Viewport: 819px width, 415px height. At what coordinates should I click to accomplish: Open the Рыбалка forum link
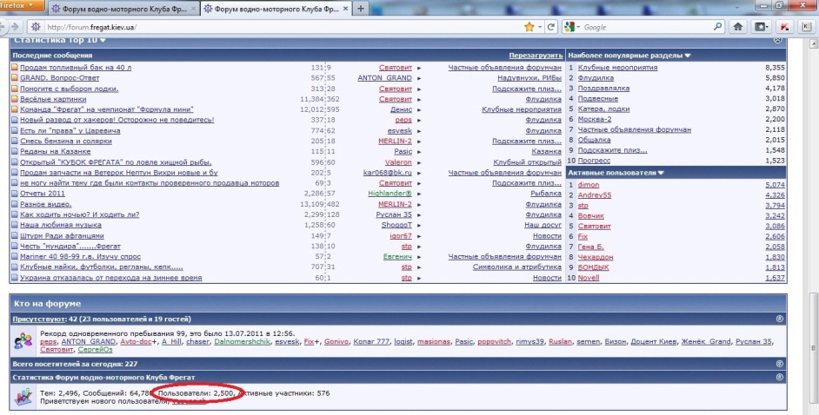click(x=546, y=194)
